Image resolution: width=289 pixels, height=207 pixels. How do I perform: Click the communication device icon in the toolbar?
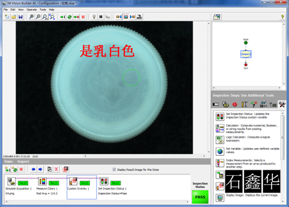139,17
